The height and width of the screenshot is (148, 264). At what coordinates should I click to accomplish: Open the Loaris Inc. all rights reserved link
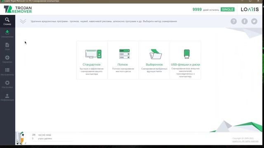(245, 141)
